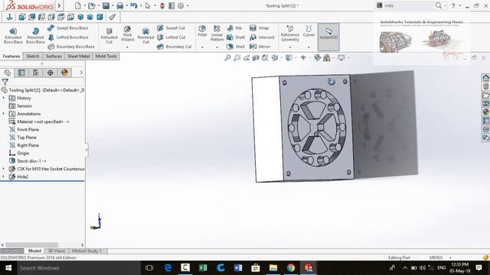Open the ConfigurationManager tab icon

[x=36, y=73]
